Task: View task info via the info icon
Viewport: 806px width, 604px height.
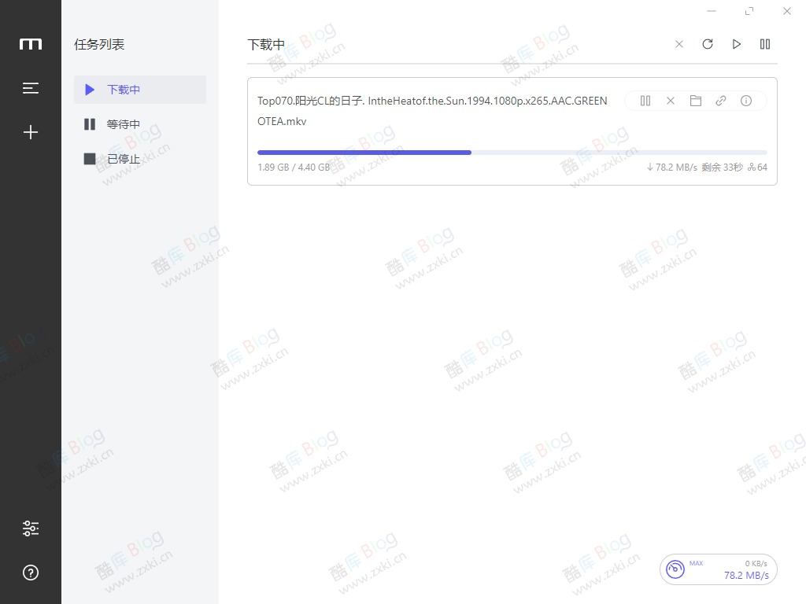Action: click(745, 101)
